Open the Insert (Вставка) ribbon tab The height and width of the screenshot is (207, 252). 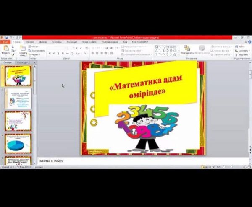tap(30, 42)
